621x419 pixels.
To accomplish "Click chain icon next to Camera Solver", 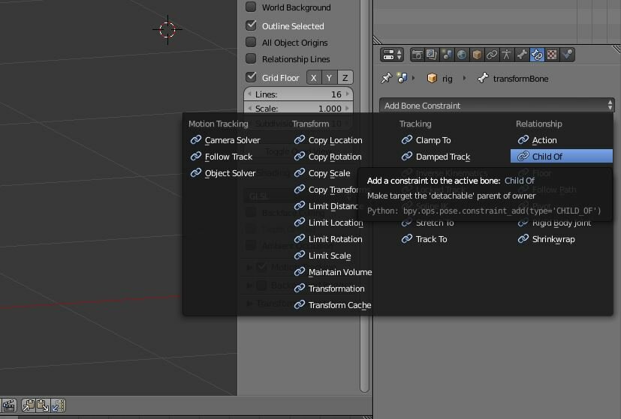I will (x=196, y=140).
